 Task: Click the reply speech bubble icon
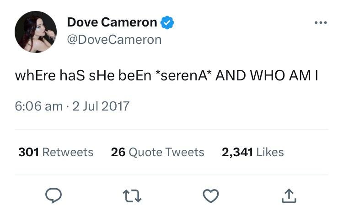(x=54, y=195)
